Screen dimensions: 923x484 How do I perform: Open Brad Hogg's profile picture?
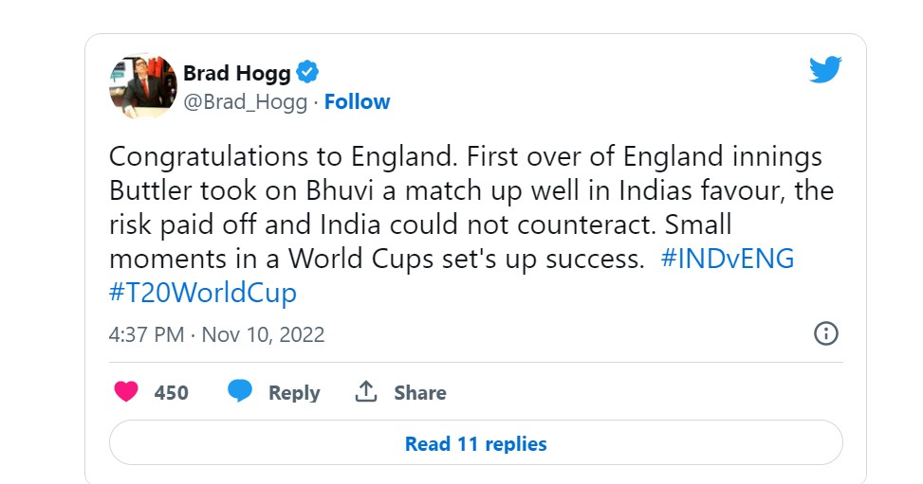point(143,86)
